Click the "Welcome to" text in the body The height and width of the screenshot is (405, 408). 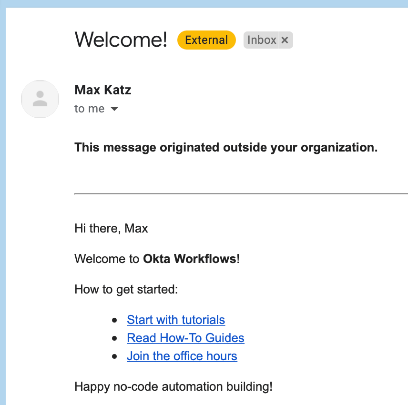[107, 259]
